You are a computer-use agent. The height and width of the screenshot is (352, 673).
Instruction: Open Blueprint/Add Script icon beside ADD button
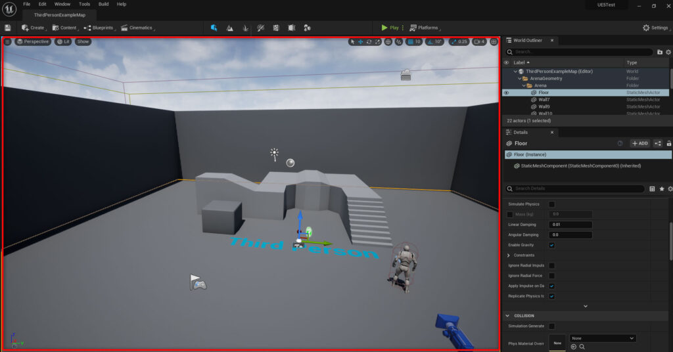pos(657,144)
